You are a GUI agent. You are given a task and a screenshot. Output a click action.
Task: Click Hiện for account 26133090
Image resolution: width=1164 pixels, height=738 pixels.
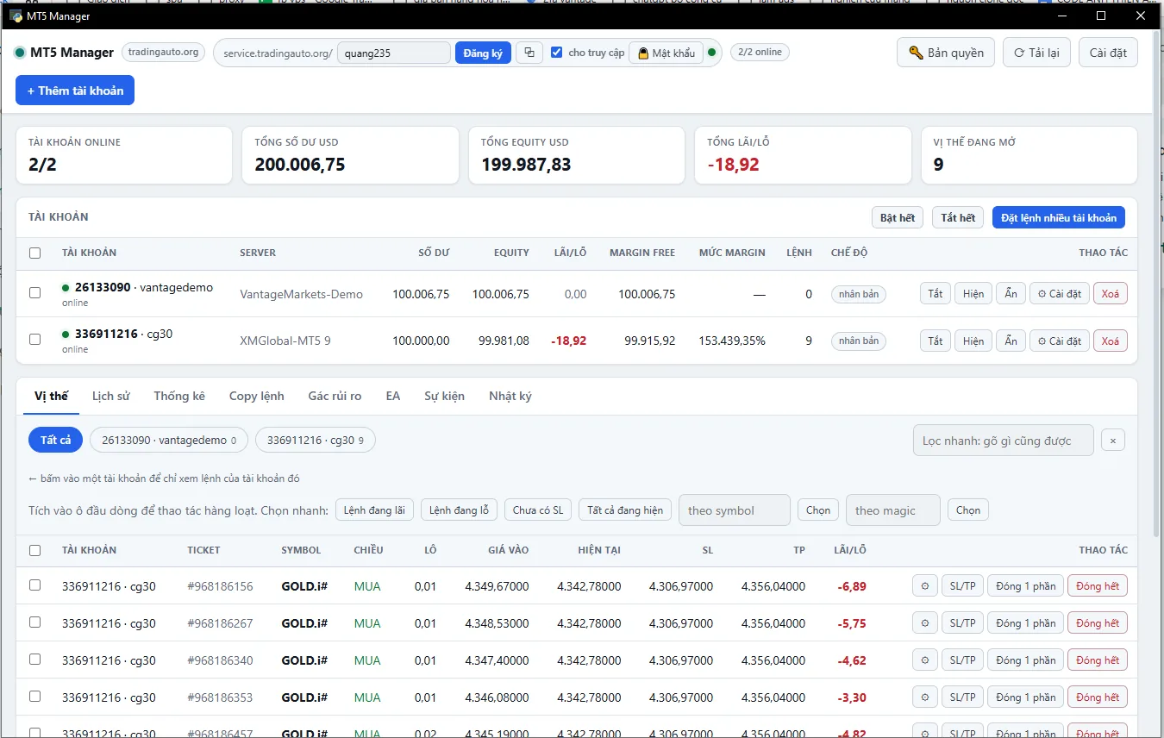(973, 294)
